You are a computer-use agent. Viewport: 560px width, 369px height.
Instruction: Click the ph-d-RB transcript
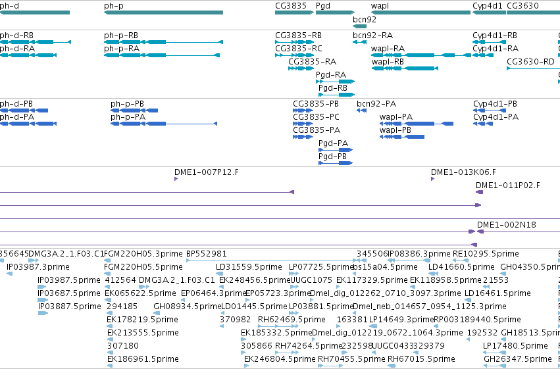click(36, 42)
